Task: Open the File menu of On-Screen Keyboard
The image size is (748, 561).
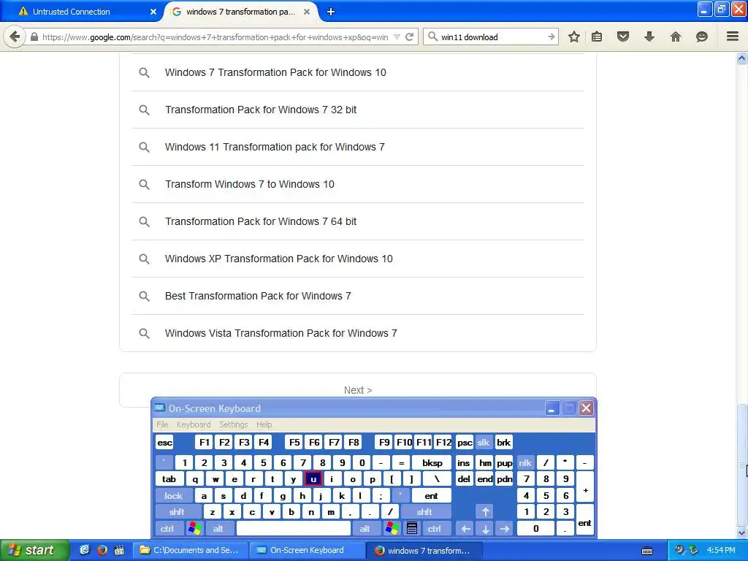Action: (x=162, y=424)
